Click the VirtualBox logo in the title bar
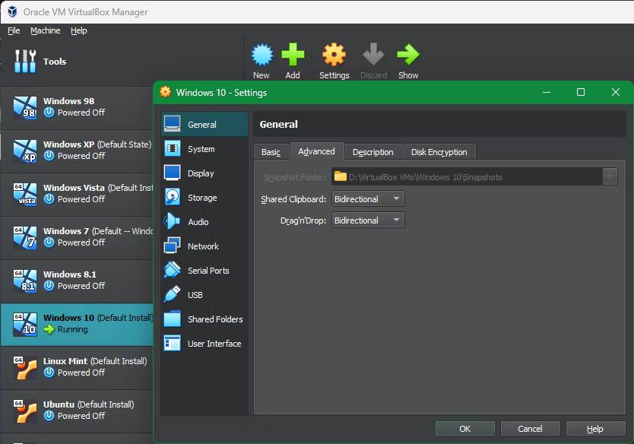The width and height of the screenshot is (634, 444). coord(12,11)
